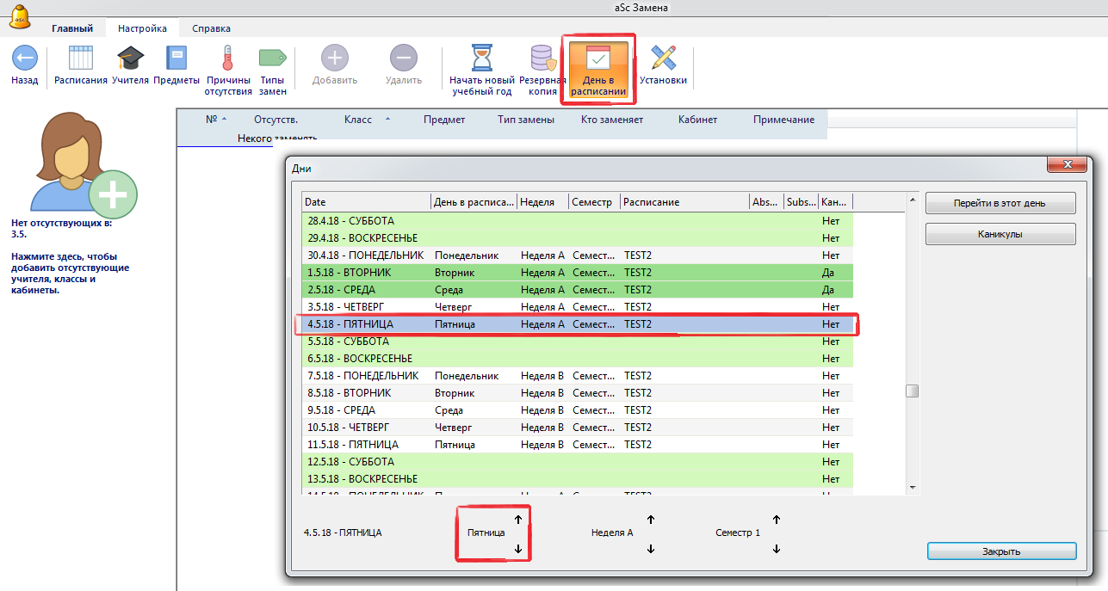Click up arrow next to Пятница

(x=518, y=520)
